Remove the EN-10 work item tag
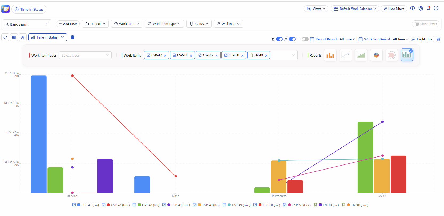This screenshot has height=216, width=444. pos(266,56)
